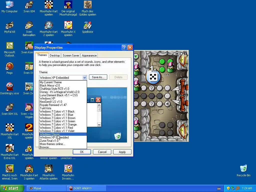Launch Moorhuhn Kart XXL icon

pyautogui.click(x=9, y=131)
